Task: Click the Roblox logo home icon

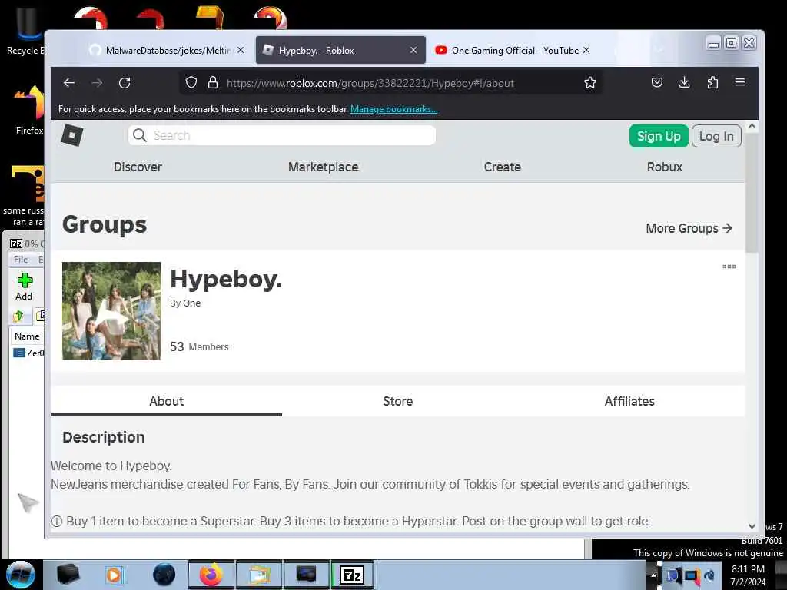Action: [x=72, y=135]
